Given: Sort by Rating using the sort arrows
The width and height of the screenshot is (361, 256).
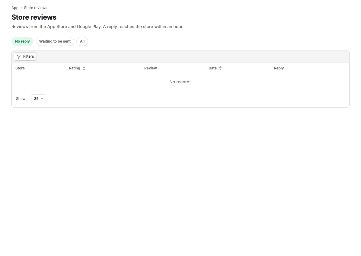Looking at the screenshot, I should [x=84, y=68].
